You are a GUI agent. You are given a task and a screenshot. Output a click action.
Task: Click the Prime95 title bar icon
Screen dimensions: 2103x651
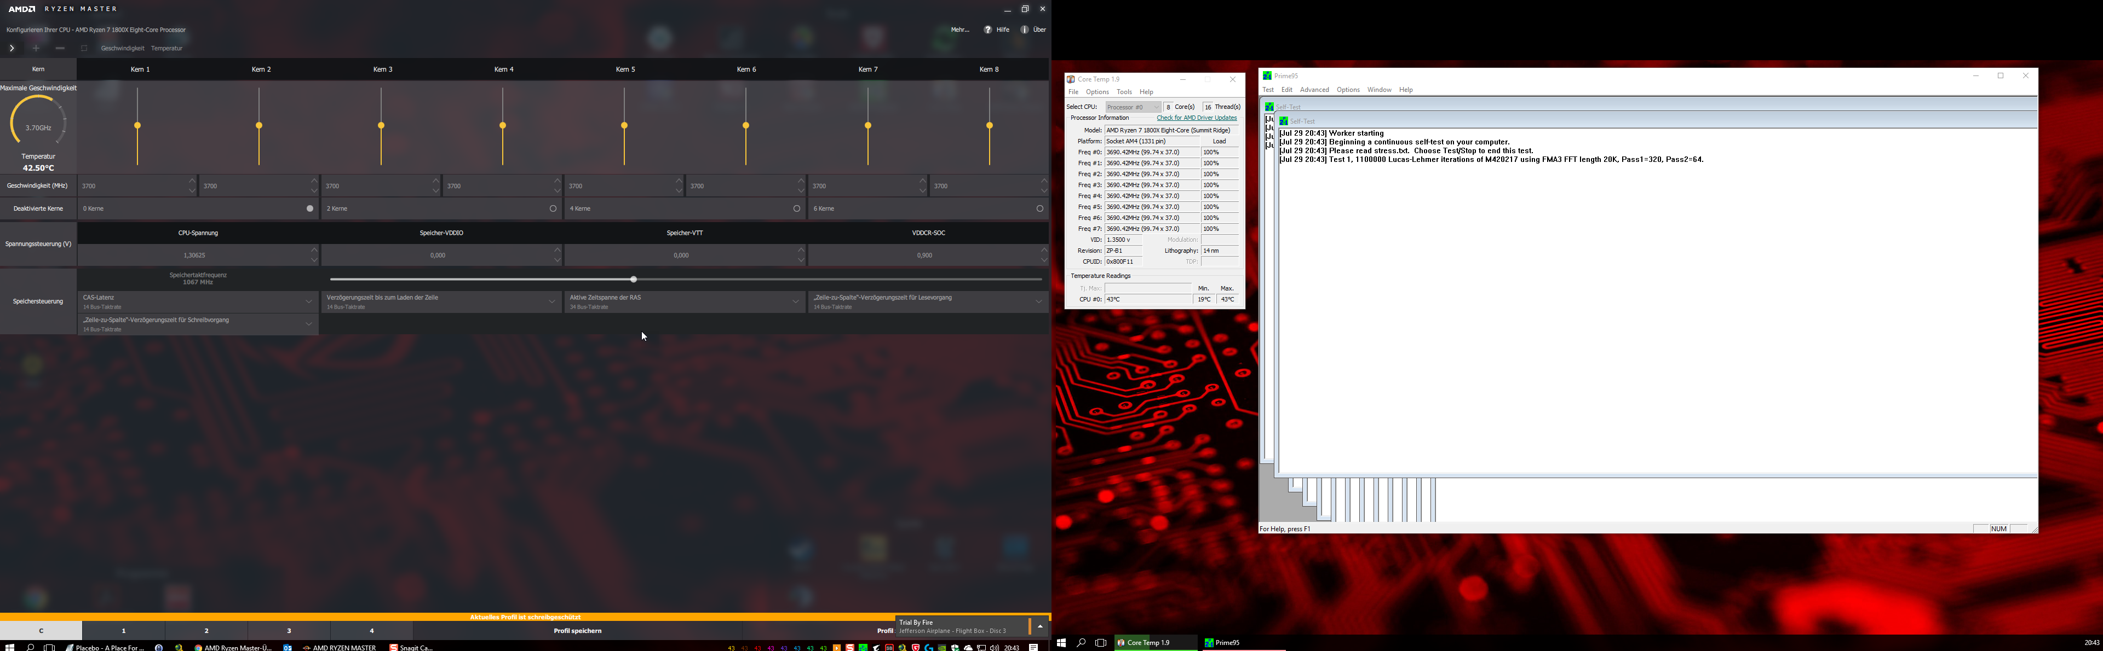tap(1267, 76)
